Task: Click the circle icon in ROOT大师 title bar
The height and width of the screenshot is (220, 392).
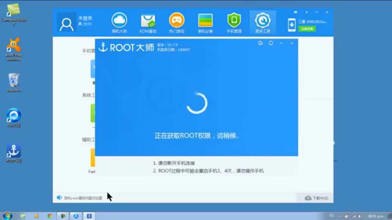Action: 271,43
